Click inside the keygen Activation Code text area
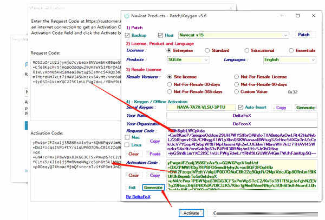This screenshot has width=325, height=220. click(242, 175)
